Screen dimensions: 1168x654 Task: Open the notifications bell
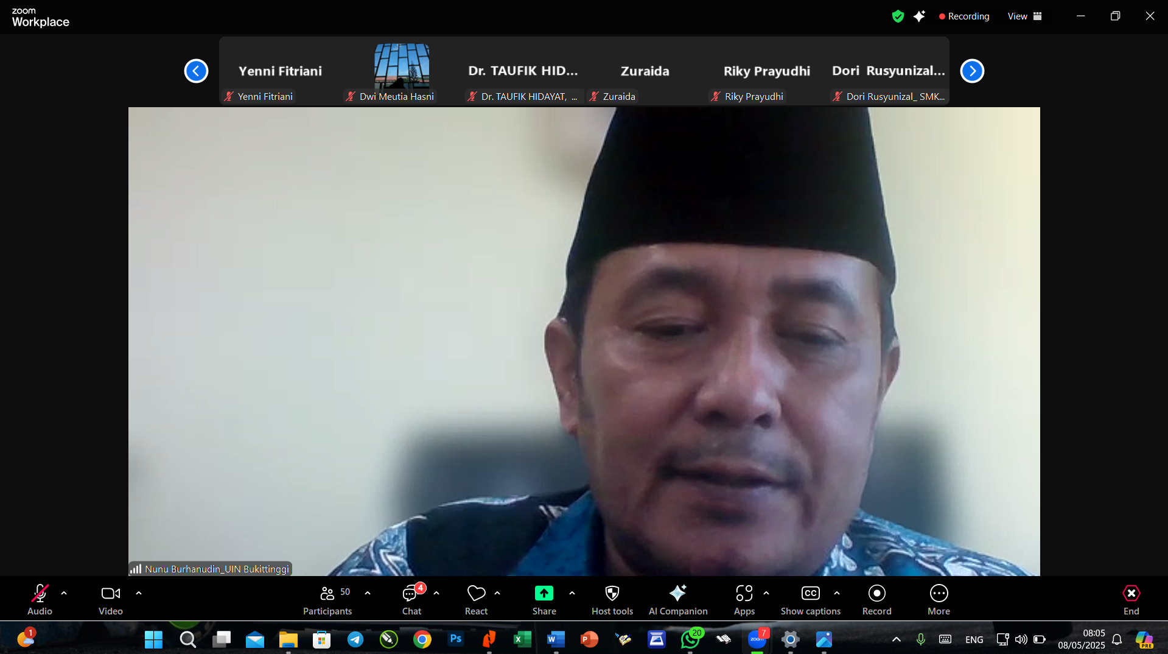(x=1117, y=639)
